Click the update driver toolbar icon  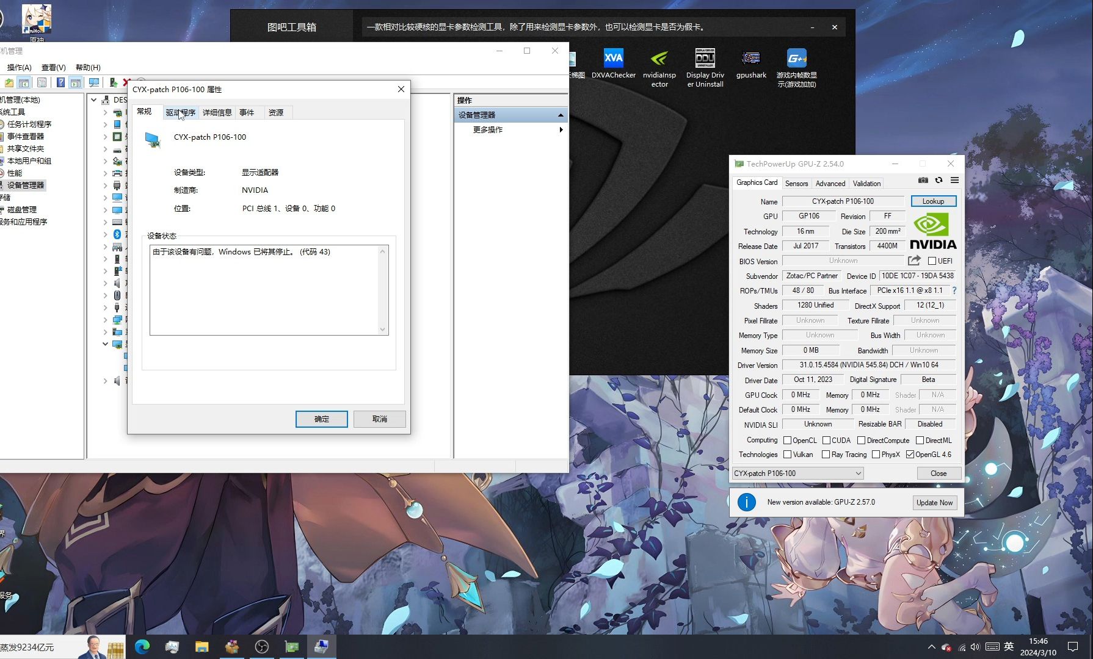(x=113, y=82)
